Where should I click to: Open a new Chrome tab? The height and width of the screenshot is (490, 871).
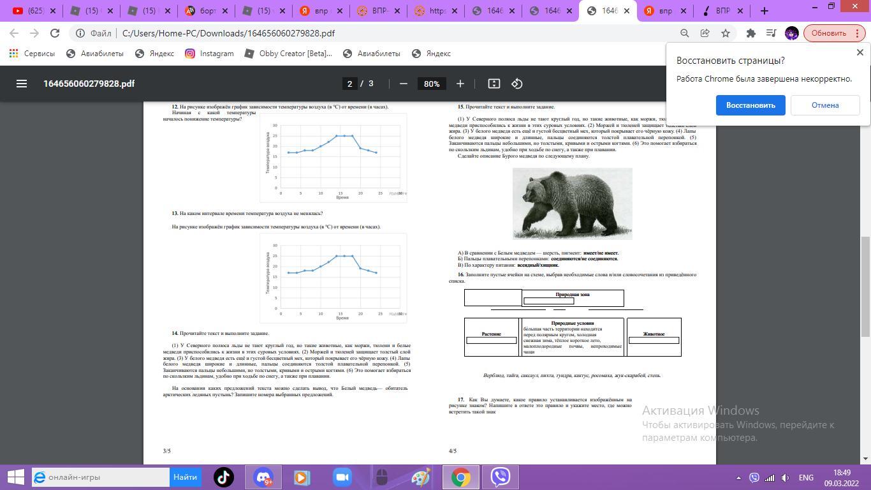click(764, 11)
